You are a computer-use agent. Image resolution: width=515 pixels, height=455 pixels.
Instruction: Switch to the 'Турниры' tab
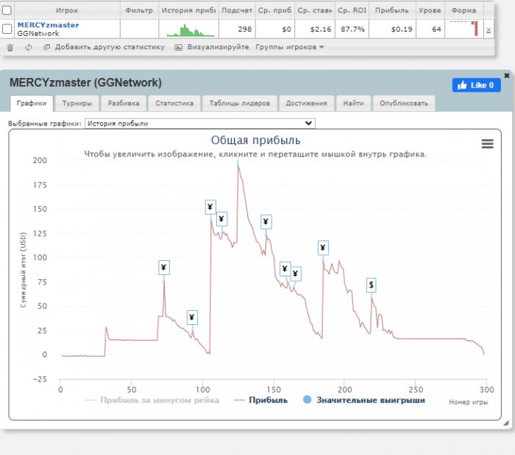pyautogui.click(x=77, y=104)
